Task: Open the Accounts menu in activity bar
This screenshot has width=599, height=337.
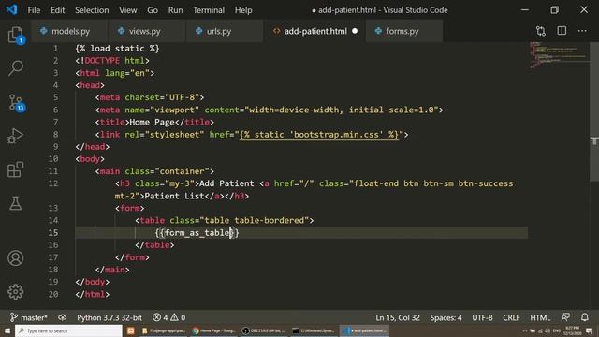Action: click(x=15, y=258)
